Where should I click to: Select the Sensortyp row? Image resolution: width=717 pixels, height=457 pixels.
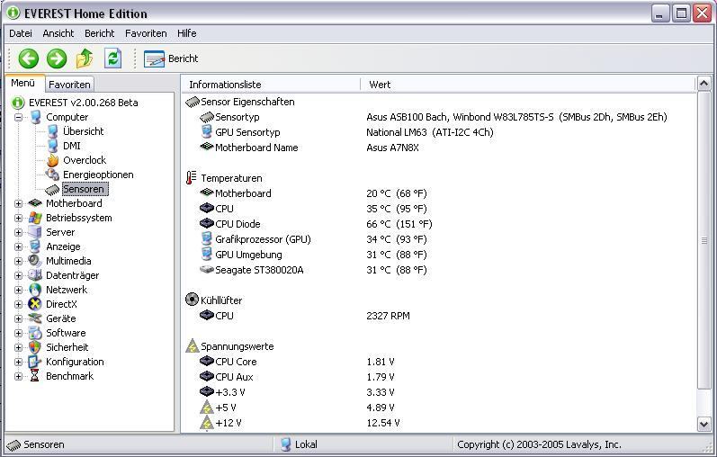(x=439, y=117)
